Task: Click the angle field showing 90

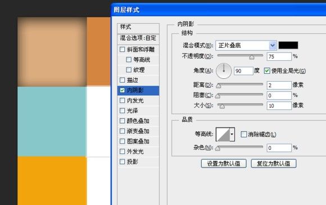Action: click(243, 71)
